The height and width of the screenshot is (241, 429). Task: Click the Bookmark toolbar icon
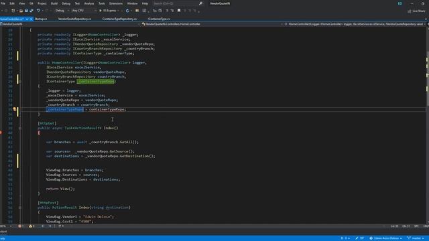click(x=179, y=11)
